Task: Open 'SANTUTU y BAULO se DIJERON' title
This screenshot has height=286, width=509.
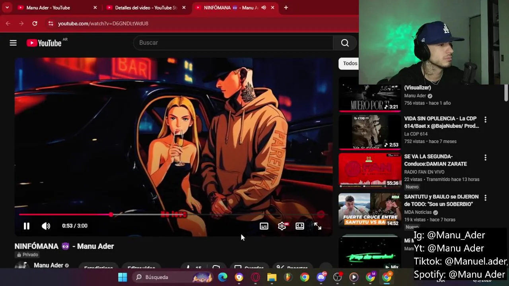Action: [x=441, y=200]
